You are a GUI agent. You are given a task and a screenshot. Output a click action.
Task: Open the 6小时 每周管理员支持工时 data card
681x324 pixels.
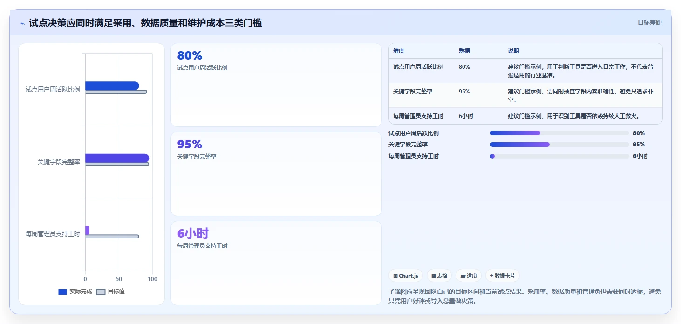(276, 263)
